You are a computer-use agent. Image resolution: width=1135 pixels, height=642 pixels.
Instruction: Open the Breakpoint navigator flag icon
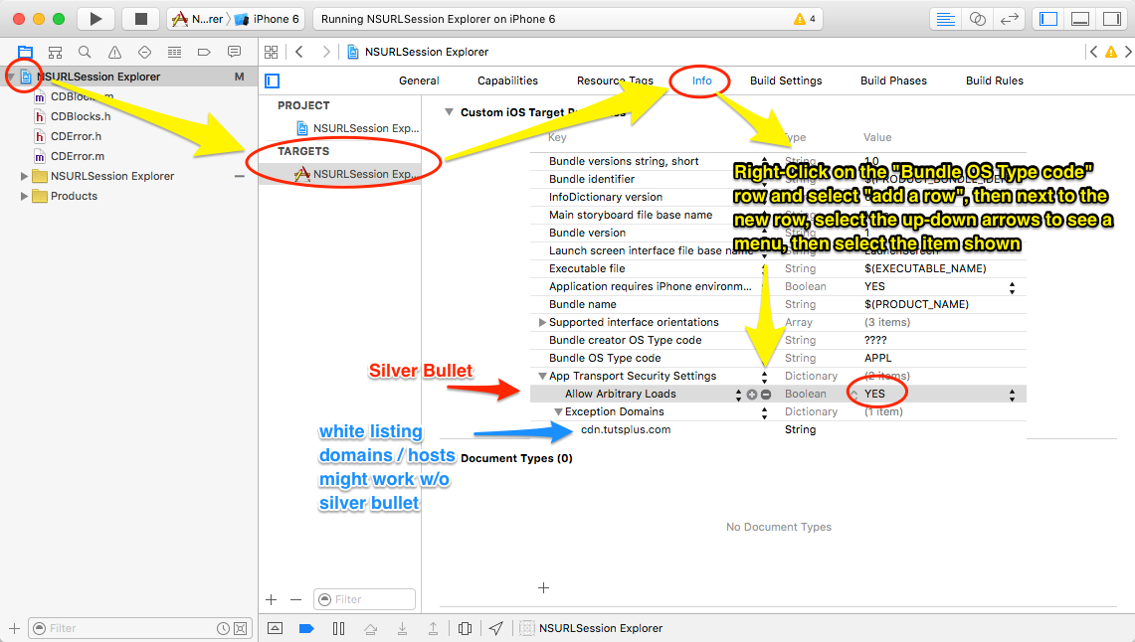click(204, 52)
